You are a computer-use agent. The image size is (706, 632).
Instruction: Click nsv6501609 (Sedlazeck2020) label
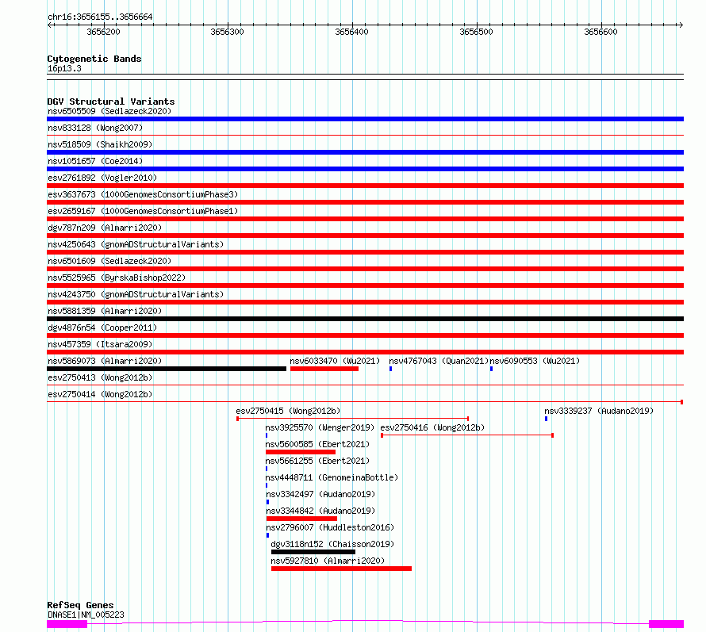coord(109,261)
